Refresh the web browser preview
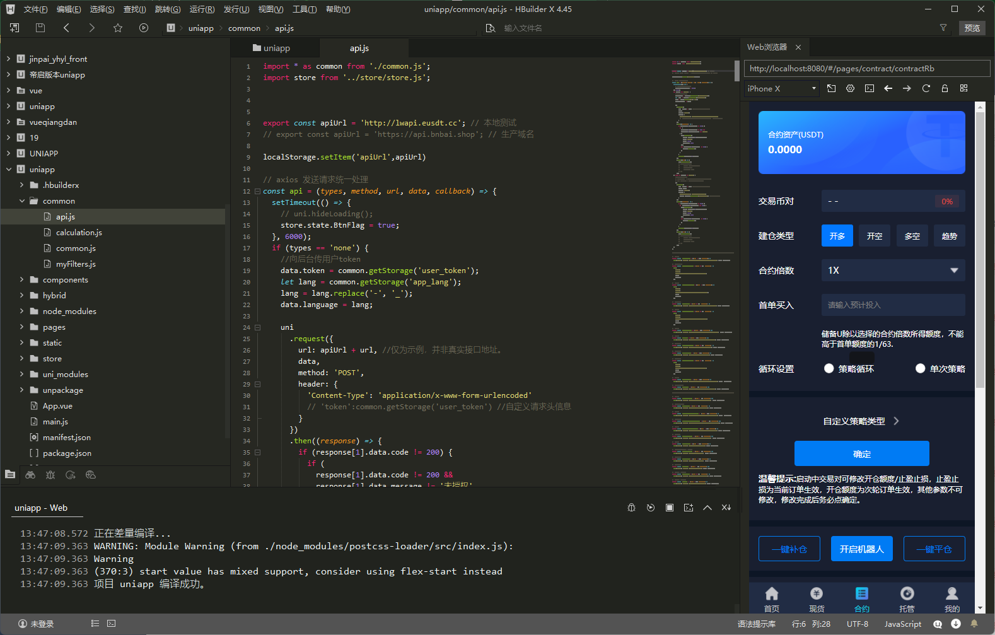This screenshot has height=635, width=995. 926,88
